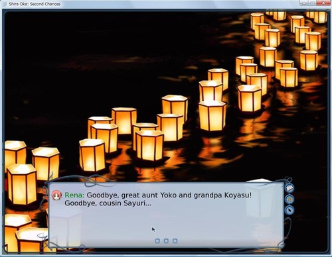Open the dialogue log book icon

point(290,188)
